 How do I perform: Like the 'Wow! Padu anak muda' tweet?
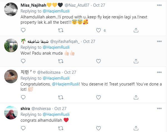[98, 61]
